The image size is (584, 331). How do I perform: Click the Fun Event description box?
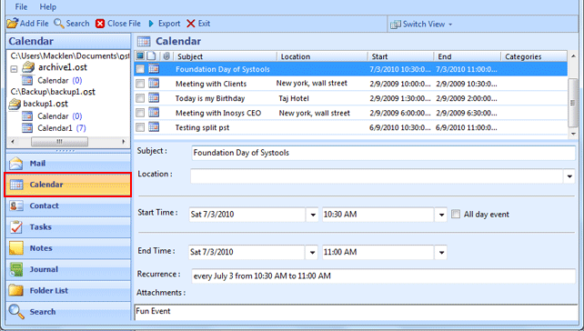coord(356,312)
